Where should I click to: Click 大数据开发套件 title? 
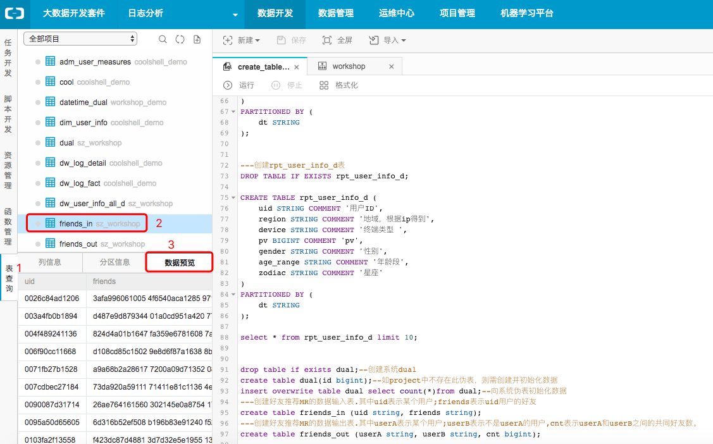click(x=74, y=14)
